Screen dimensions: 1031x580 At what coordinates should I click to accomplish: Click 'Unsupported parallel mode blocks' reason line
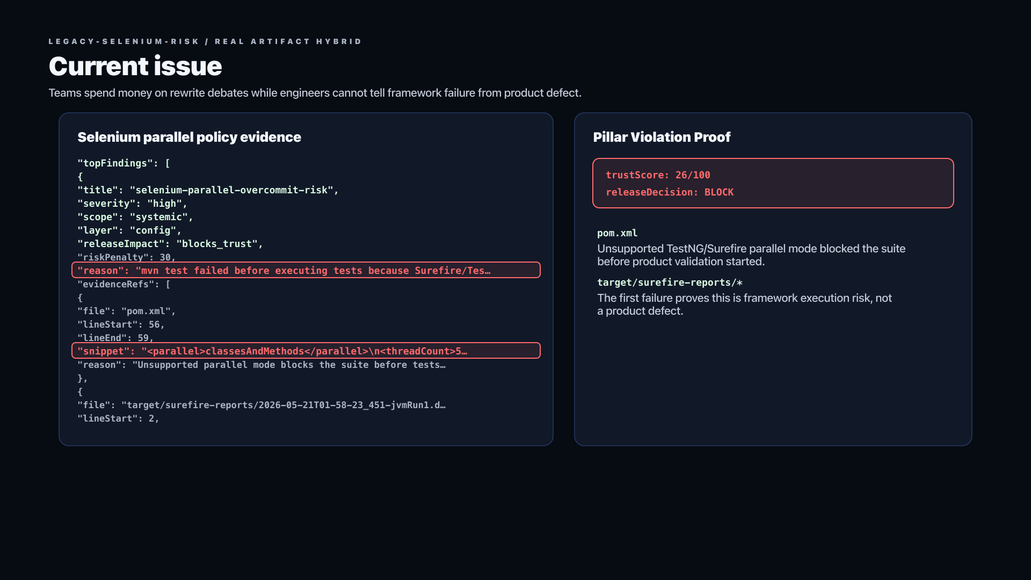tap(262, 365)
